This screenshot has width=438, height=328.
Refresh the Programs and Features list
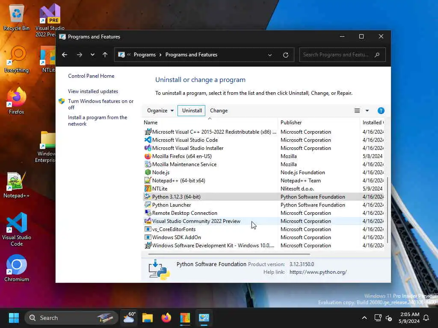pyautogui.click(x=285, y=55)
